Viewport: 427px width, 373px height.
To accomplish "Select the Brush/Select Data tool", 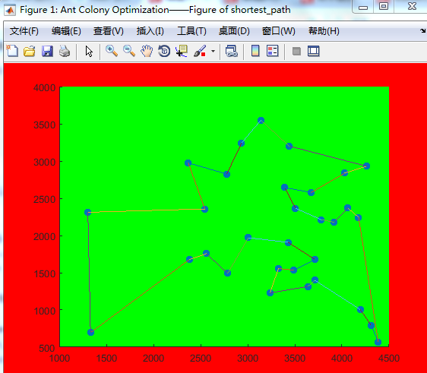I will click(x=200, y=51).
